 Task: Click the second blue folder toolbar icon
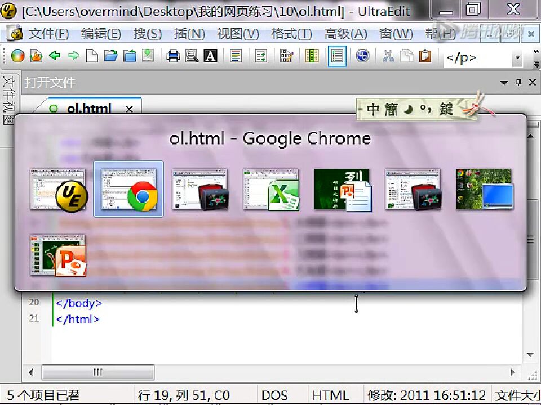[x=130, y=56]
